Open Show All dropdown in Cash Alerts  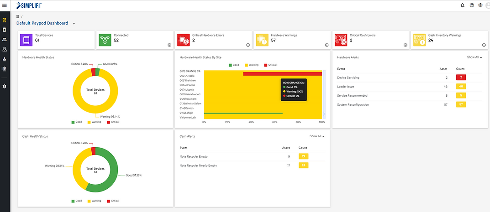317,136
